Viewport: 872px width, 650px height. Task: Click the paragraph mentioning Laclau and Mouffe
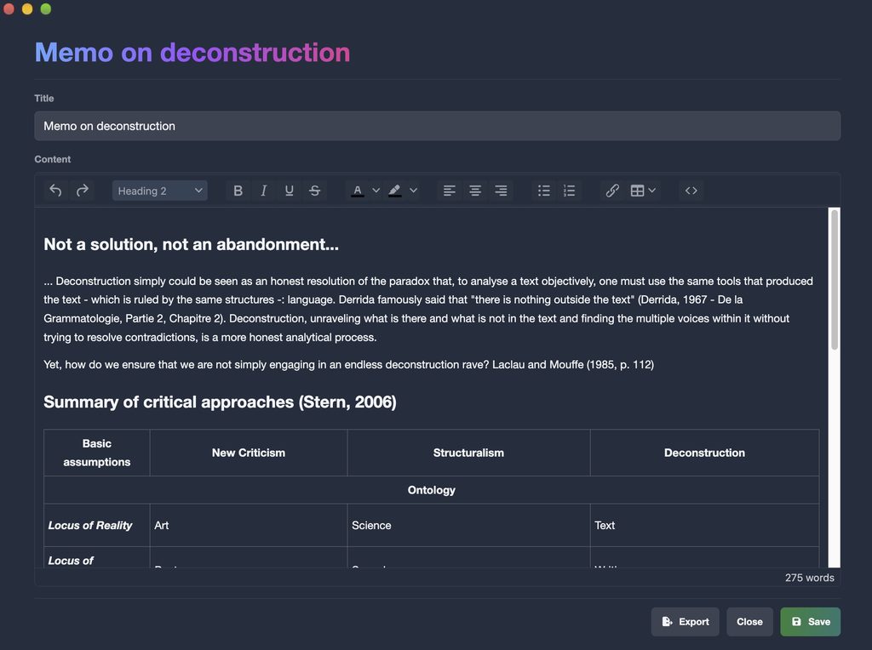[x=348, y=365]
